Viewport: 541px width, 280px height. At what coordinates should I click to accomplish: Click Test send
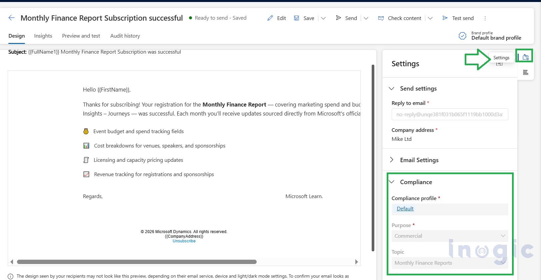(x=458, y=18)
